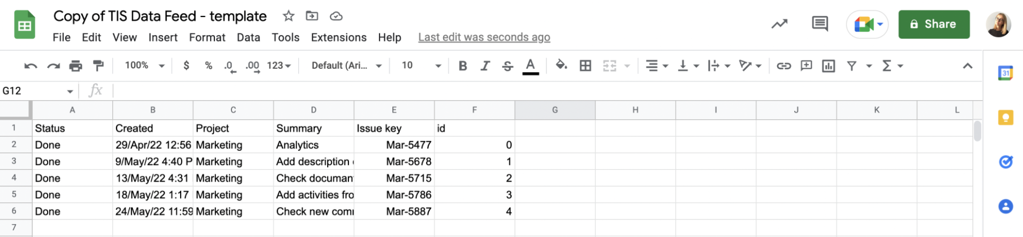Click the green Share button
Viewport: 1023px width, 237px height.
point(933,24)
